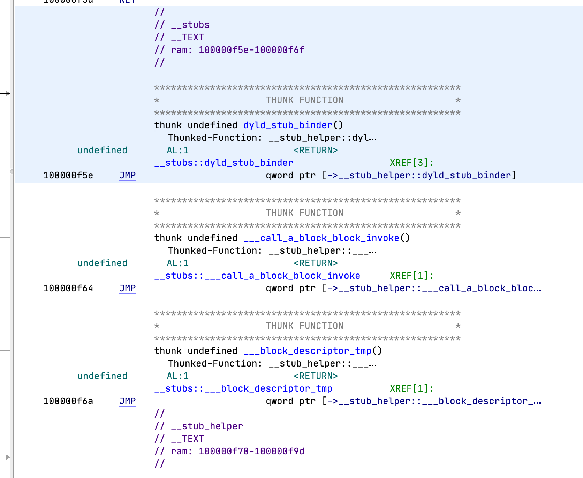This screenshot has height=478, width=583.
Task: Click <RETURN> of dyld_stub_binder thunk
Action: pos(316,150)
